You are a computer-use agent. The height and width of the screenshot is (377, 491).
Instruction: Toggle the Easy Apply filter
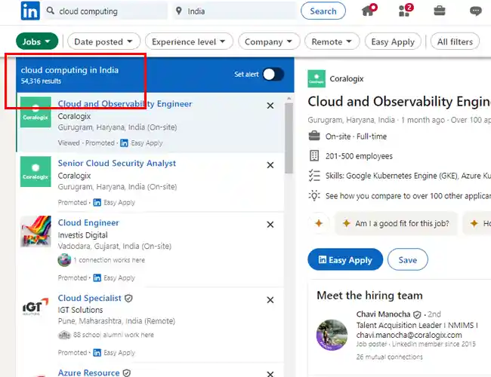pyautogui.click(x=393, y=41)
